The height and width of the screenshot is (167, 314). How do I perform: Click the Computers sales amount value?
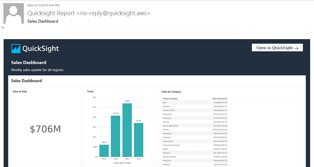point(220,114)
